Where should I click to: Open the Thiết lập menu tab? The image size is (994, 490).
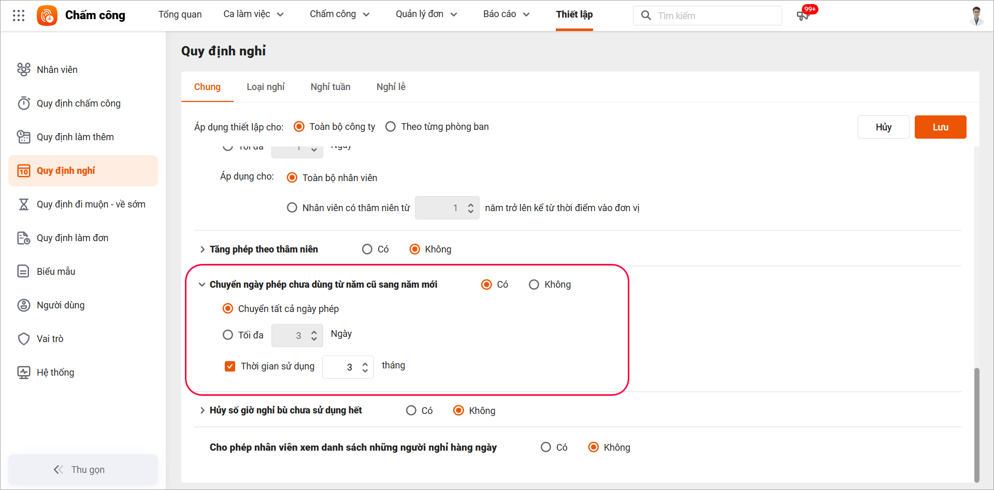point(574,14)
